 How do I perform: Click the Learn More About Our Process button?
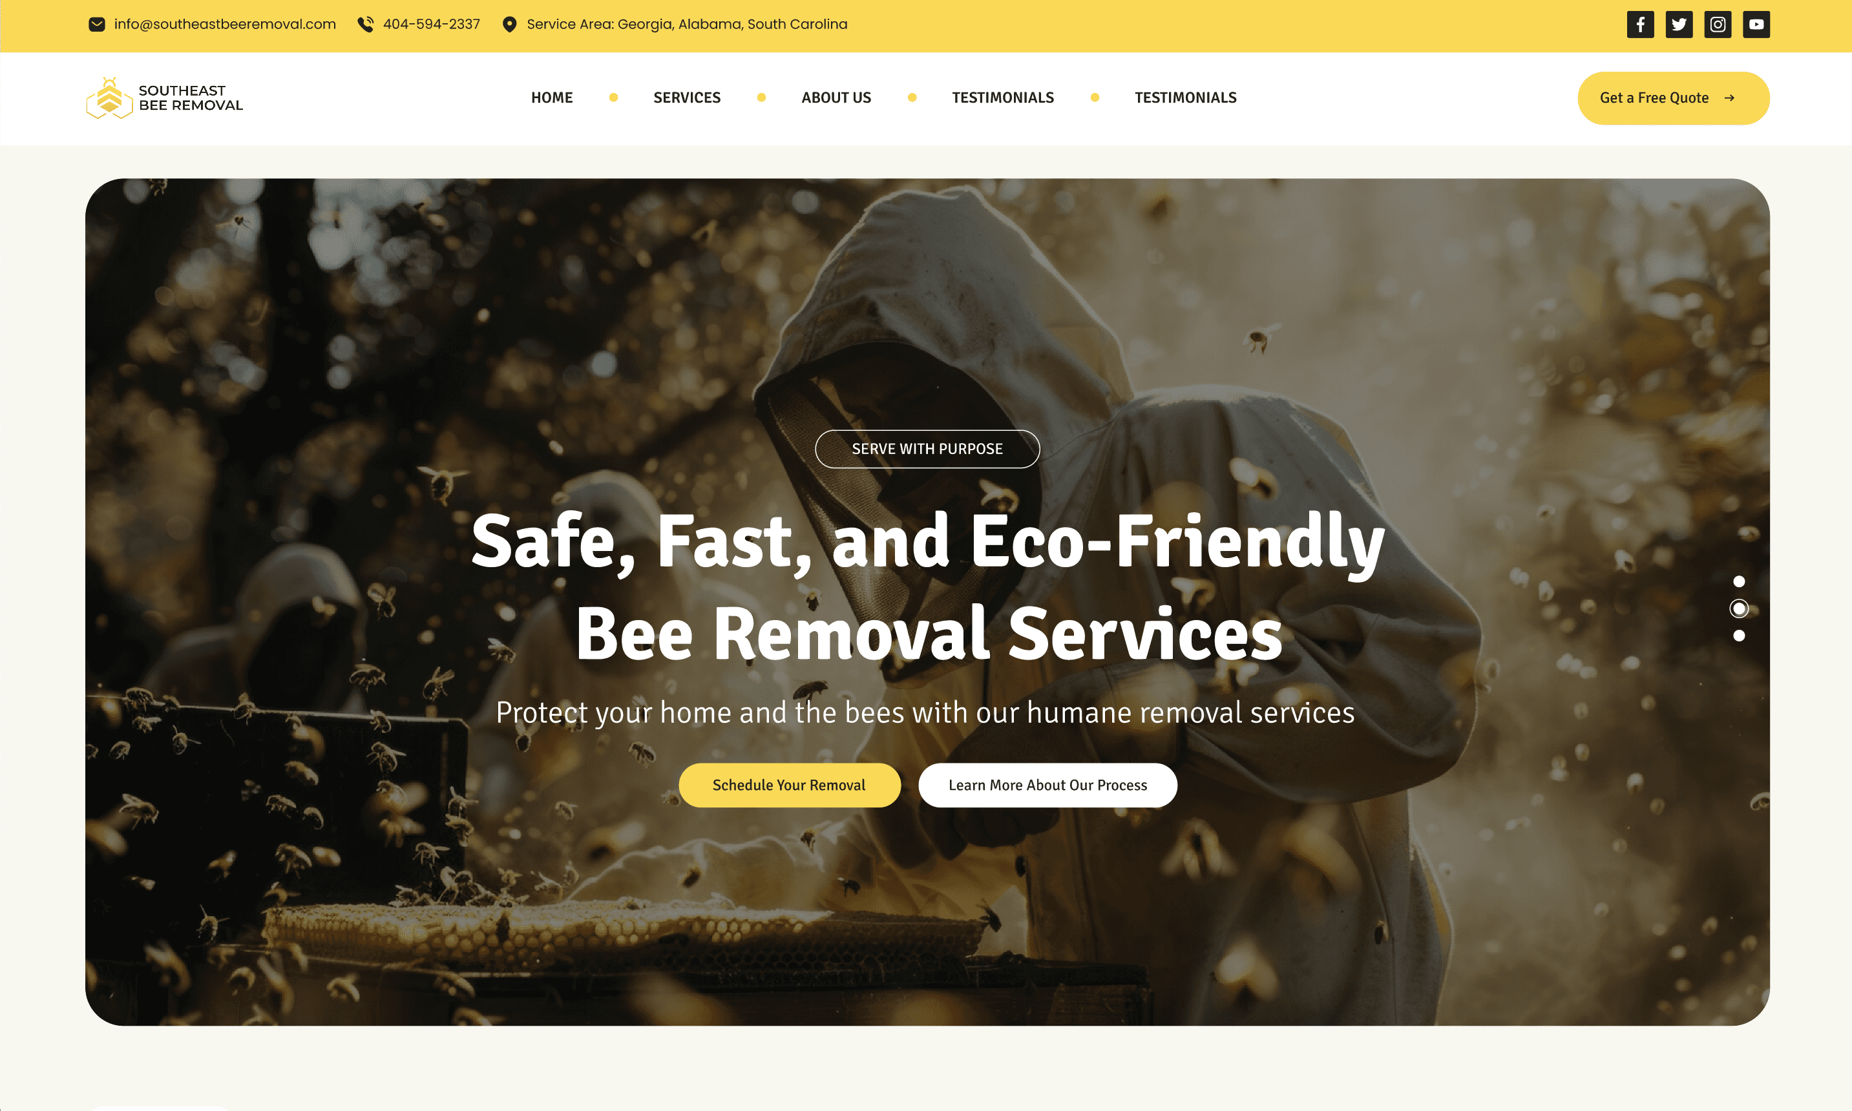pos(1047,784)
